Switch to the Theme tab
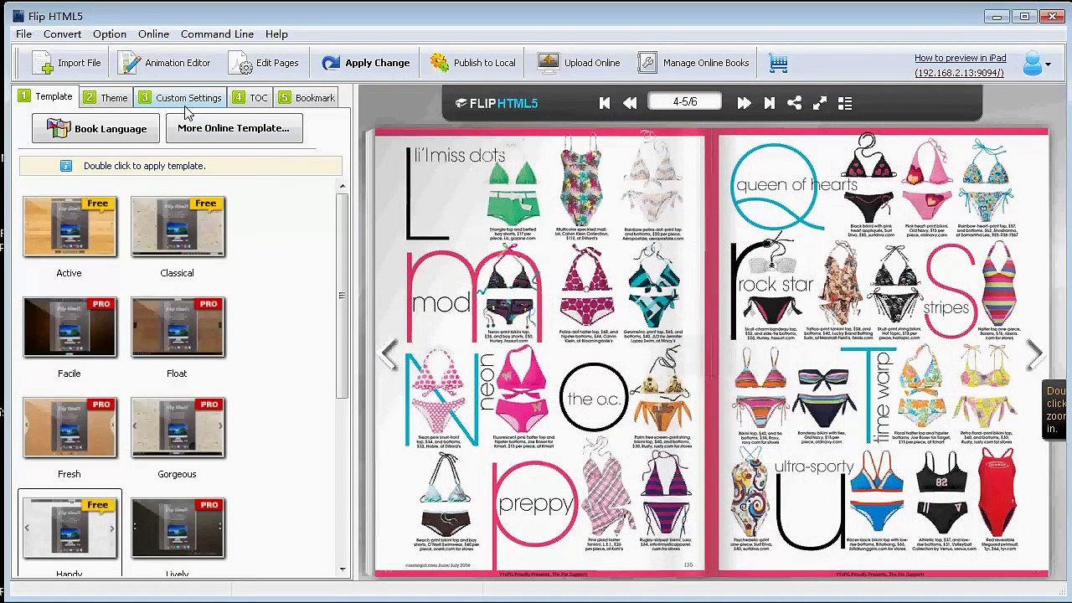Image resolution: width=1072 pixels, height=603 pixels. click(106, 98)
